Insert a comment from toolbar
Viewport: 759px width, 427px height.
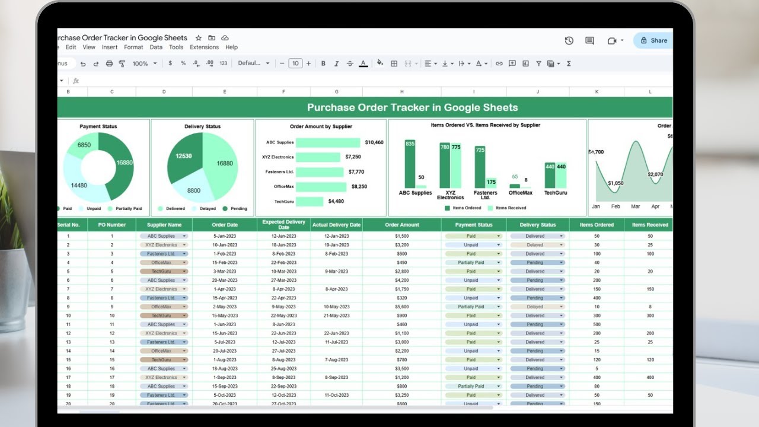coord(512,63)
